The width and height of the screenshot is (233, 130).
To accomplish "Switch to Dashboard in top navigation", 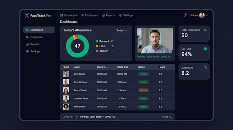I will pyautogui.click(x=69, y=15).
